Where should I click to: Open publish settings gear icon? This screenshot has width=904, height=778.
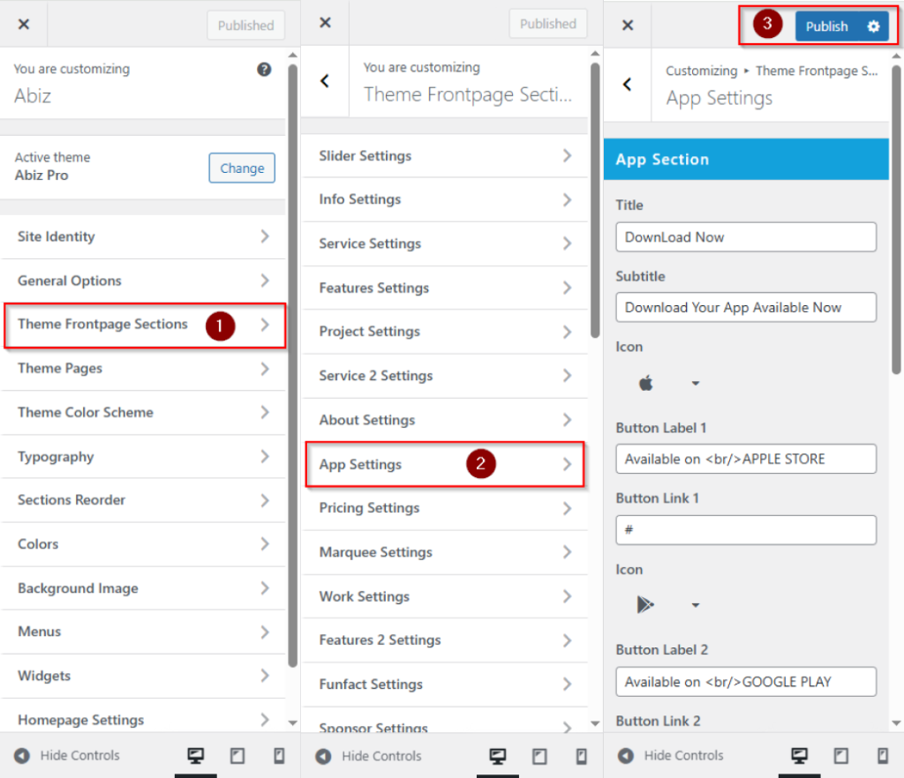873,26
